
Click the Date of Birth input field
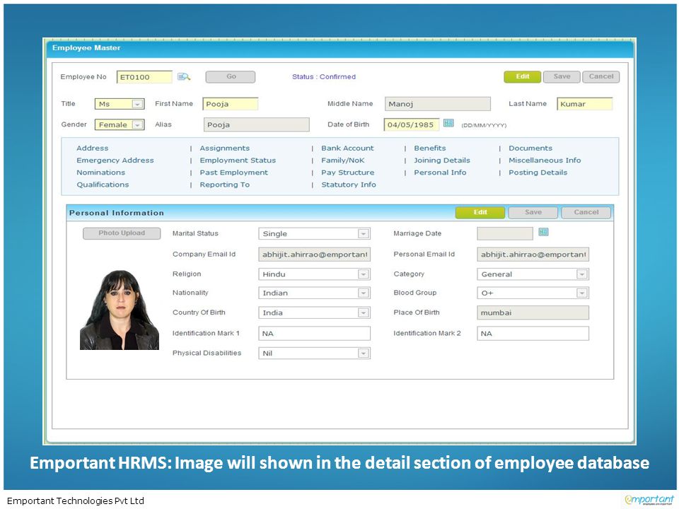tap(412, 124)
